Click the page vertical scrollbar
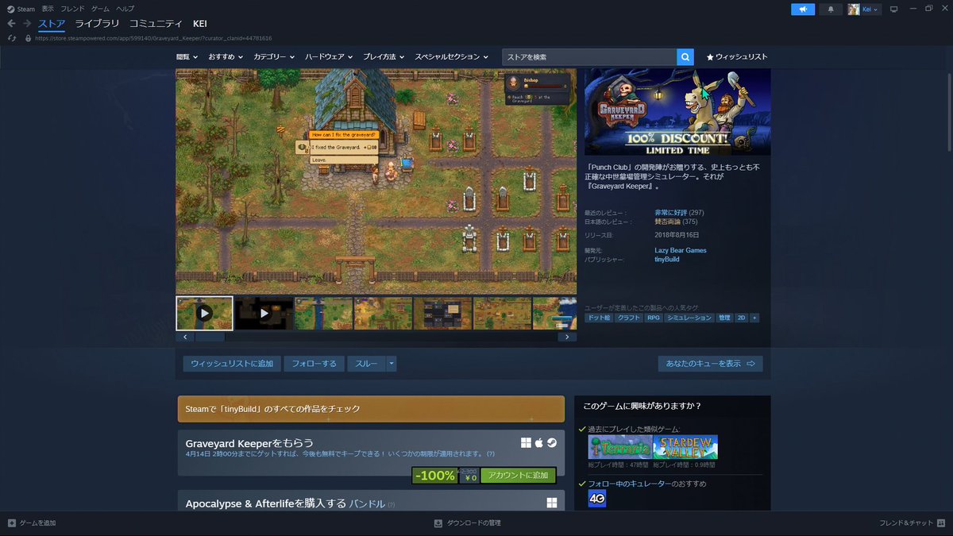 [x=950, y=111]
